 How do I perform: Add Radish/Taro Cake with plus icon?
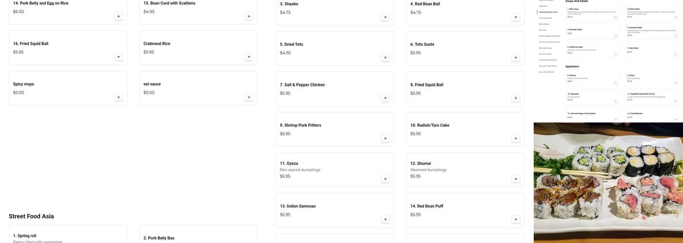(516, 139)
